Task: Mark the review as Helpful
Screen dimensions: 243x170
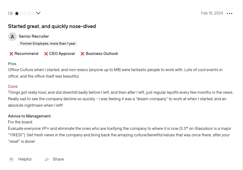Action: pyautogui.click(x=20, y=159)
